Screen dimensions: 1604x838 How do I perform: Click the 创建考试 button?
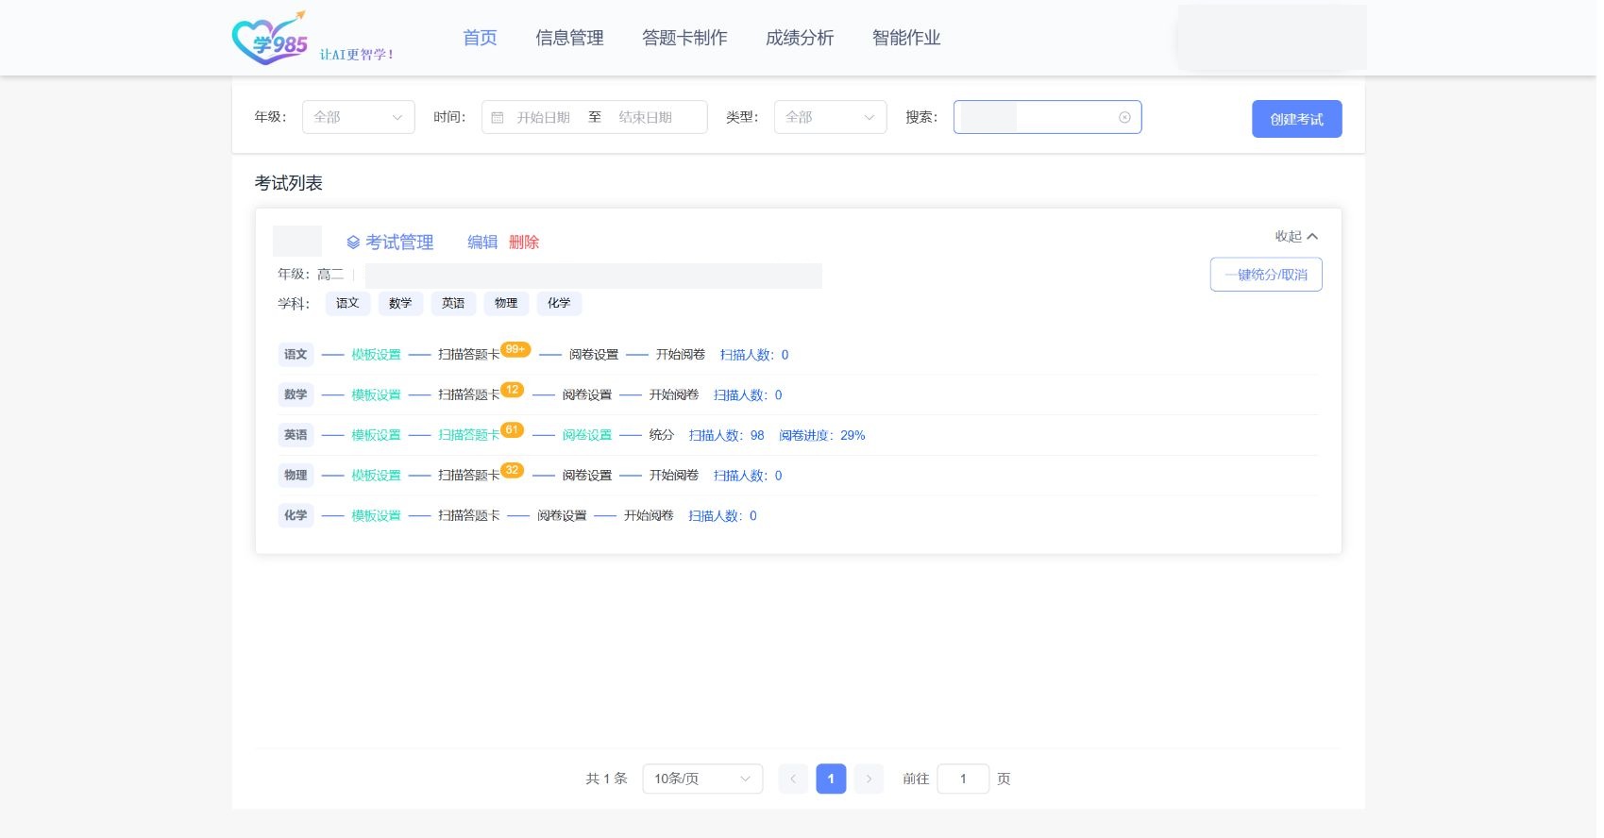(x=1297, y=119)
